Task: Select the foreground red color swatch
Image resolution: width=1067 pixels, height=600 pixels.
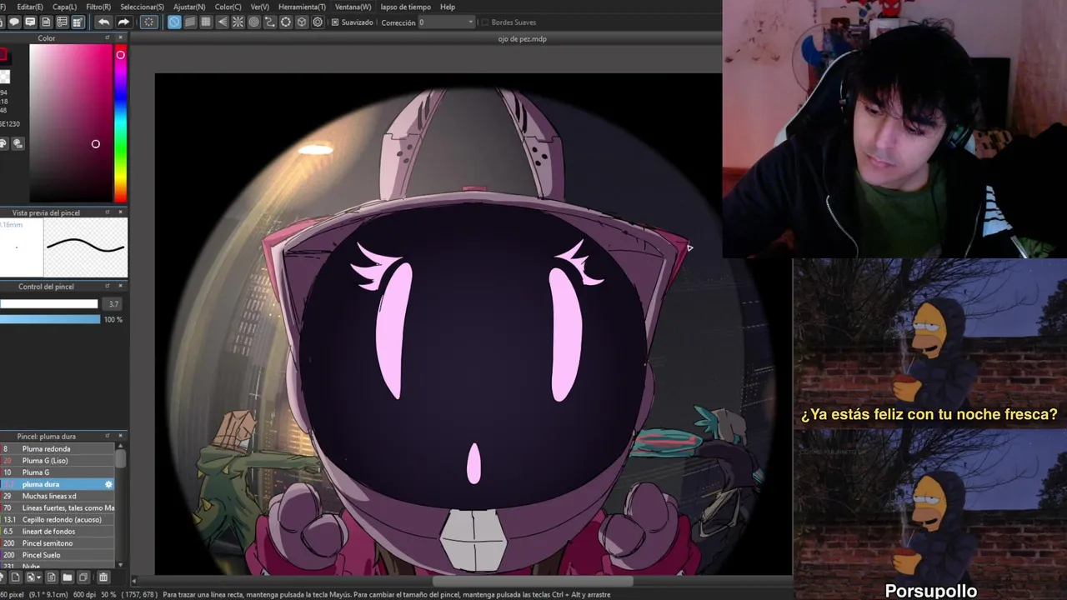Action: (x=3, y=55)
